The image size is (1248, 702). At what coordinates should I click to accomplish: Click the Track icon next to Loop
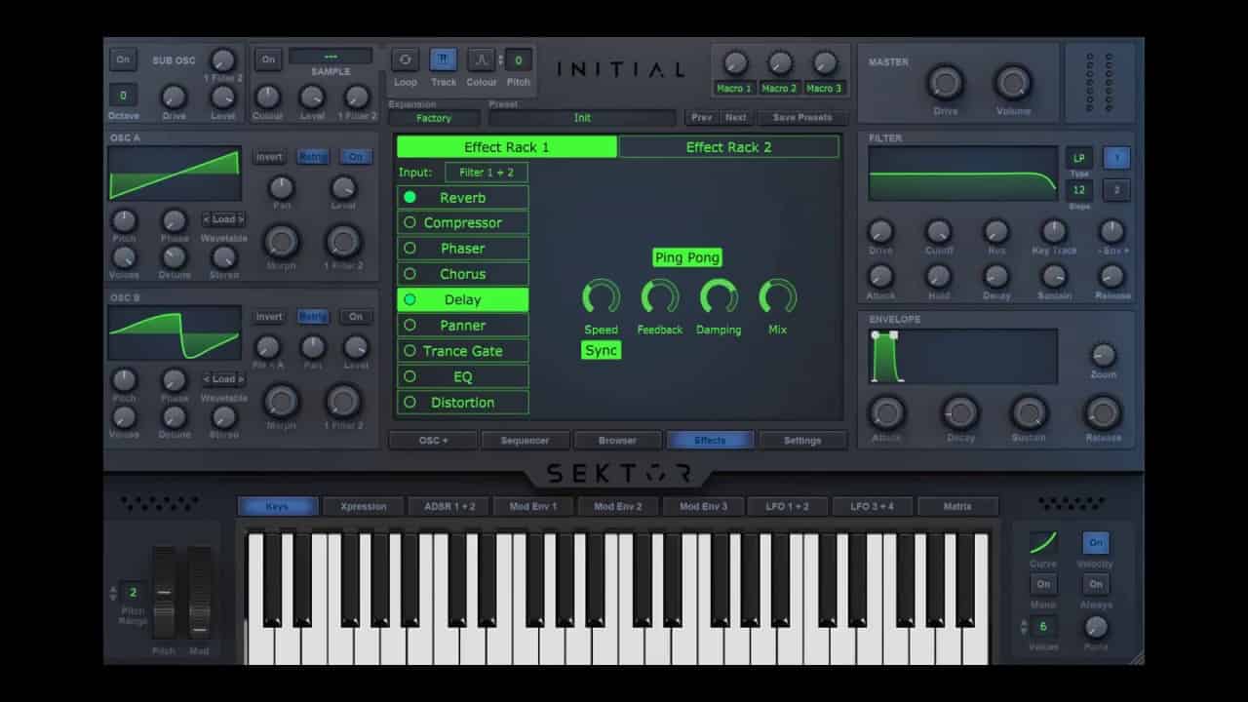click(444, 59)
